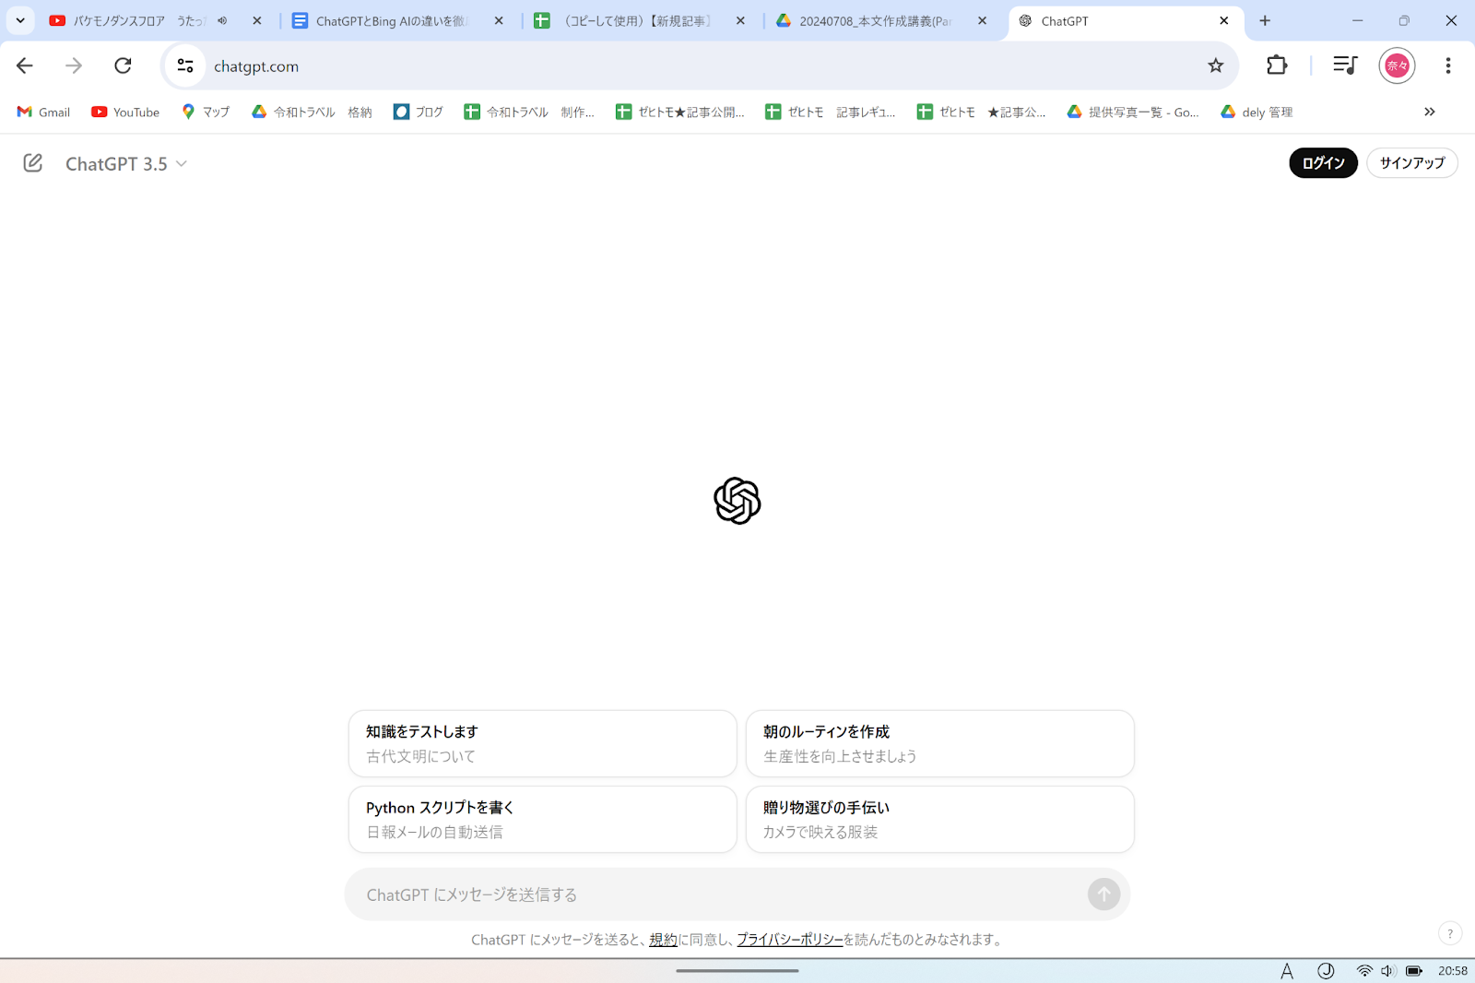Open the Gmail bookmark

44,112
